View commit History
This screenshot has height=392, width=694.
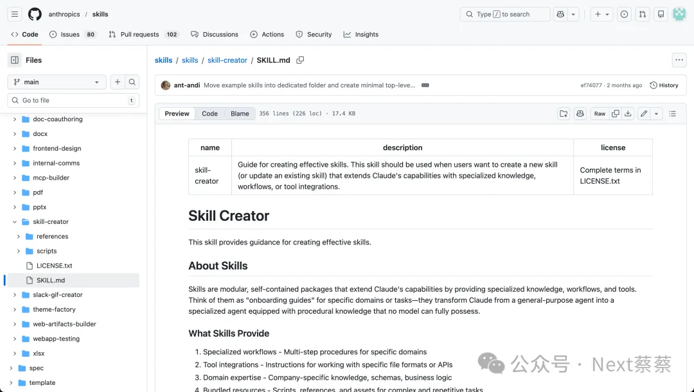[664, 85]
